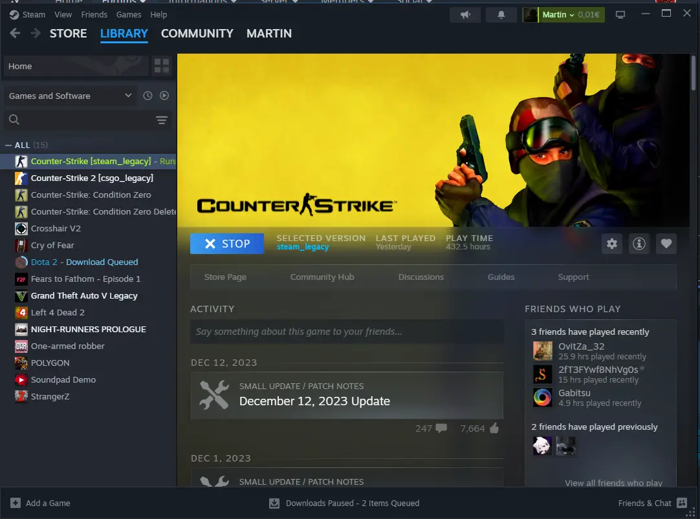Open the announcements megaphone icon

[465, 15]
